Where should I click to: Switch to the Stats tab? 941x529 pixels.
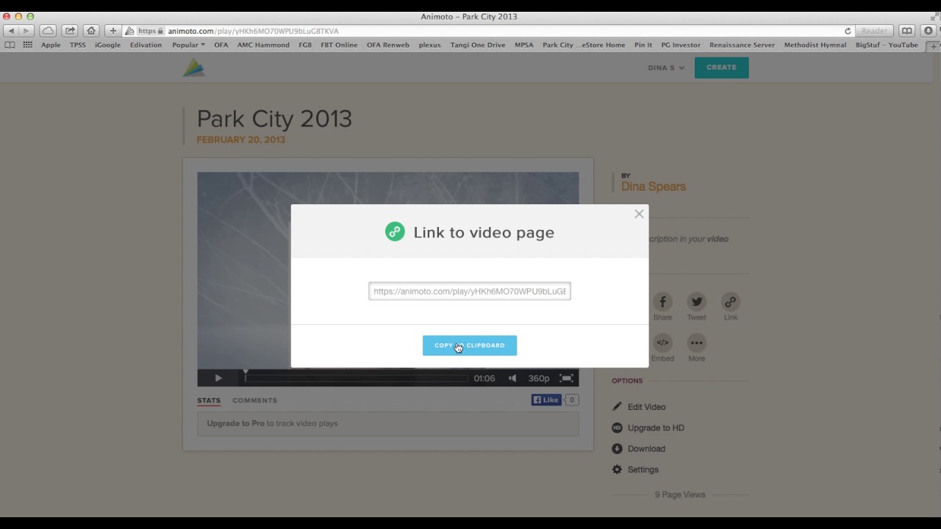point(209,400)
